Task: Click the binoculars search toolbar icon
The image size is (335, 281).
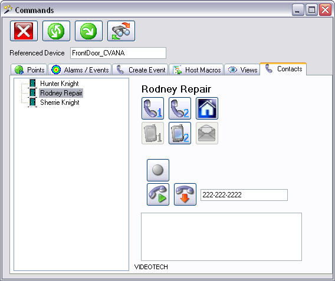Action: [121, 31]
